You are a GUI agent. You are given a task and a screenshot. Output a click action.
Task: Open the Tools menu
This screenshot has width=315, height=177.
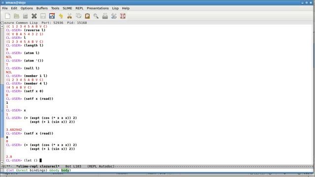point(55,8)
